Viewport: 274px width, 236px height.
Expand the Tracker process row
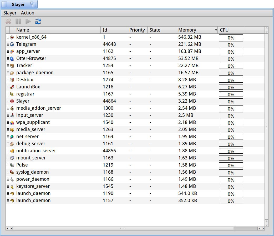[x=8, y=66]
